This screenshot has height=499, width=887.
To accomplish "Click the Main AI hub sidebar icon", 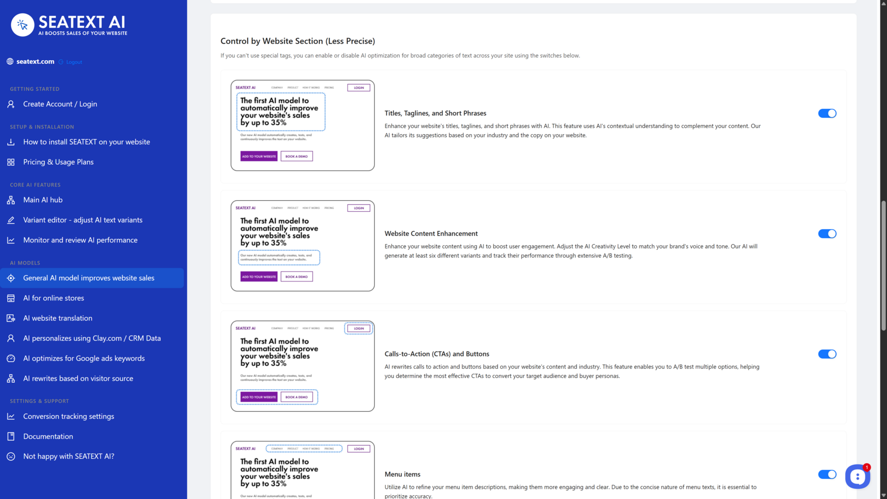I will pos(11,200).
